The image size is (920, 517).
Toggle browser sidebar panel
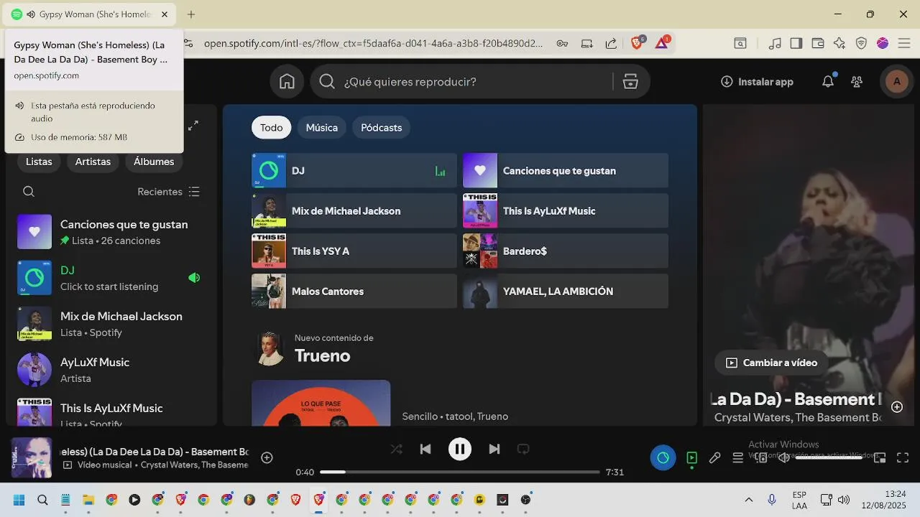[x=796, y=43]
